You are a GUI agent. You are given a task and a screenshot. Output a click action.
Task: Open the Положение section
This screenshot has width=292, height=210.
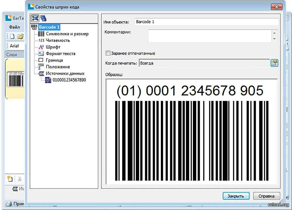coord(58,67)
